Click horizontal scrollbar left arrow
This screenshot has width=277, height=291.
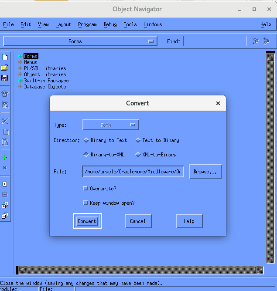(x=23, y=270)
